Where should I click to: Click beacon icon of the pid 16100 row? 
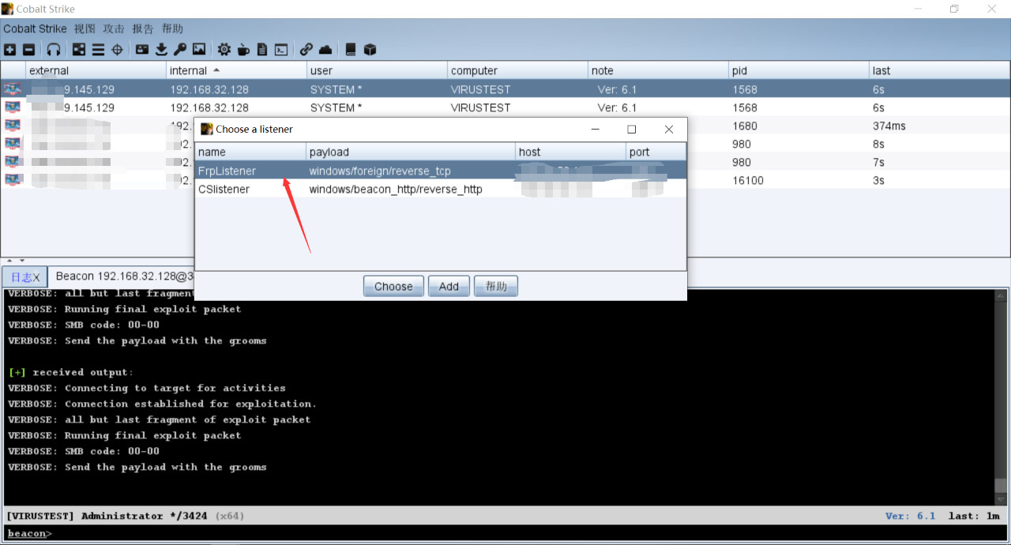pyautogui.click(x=13, y=180)
